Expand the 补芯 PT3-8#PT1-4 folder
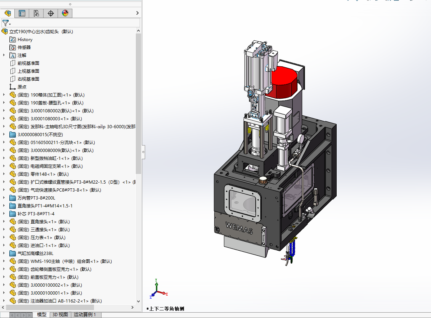 [4, 214]
